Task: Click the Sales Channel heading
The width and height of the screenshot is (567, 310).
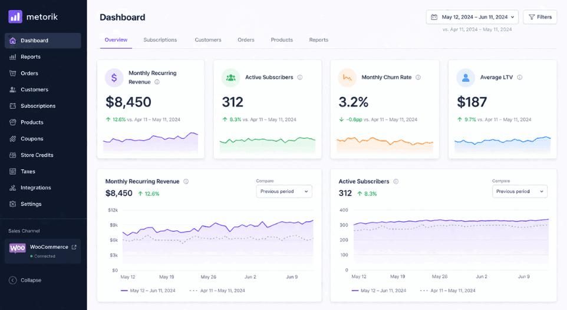Action: click(x=24, y=231)
